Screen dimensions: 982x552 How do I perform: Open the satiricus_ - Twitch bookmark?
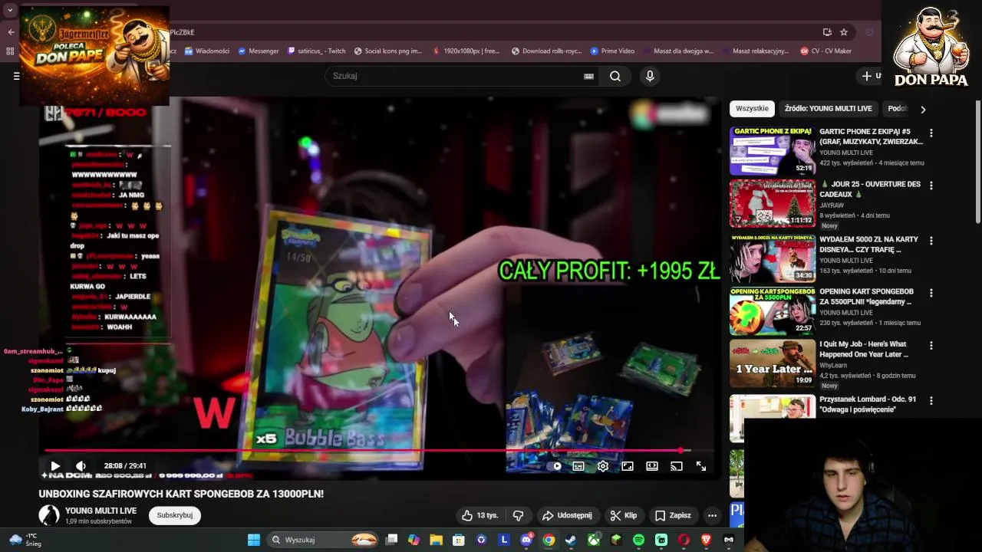(x=317, y=51)
